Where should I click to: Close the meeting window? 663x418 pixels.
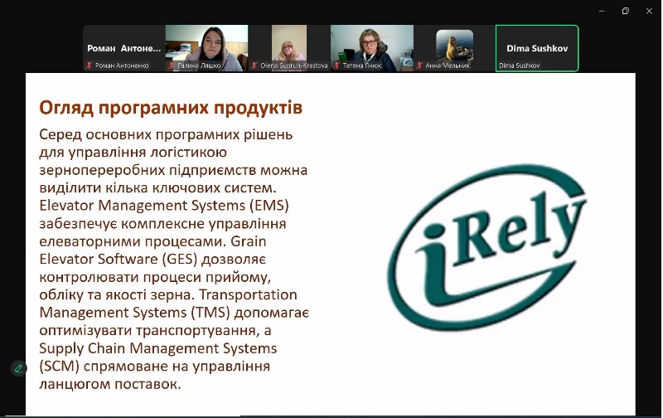tap(649, 11)
